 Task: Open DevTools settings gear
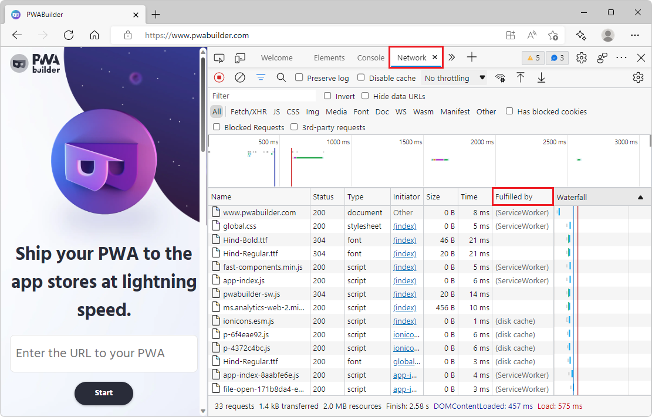(x=581, y=57)
